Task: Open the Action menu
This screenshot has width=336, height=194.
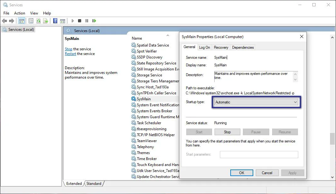Action: click(x=20, y=13)
